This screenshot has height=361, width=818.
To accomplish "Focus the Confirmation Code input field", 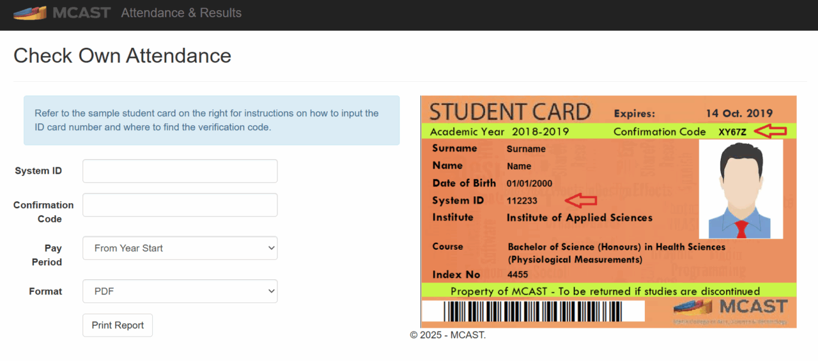I will (180, 205).
